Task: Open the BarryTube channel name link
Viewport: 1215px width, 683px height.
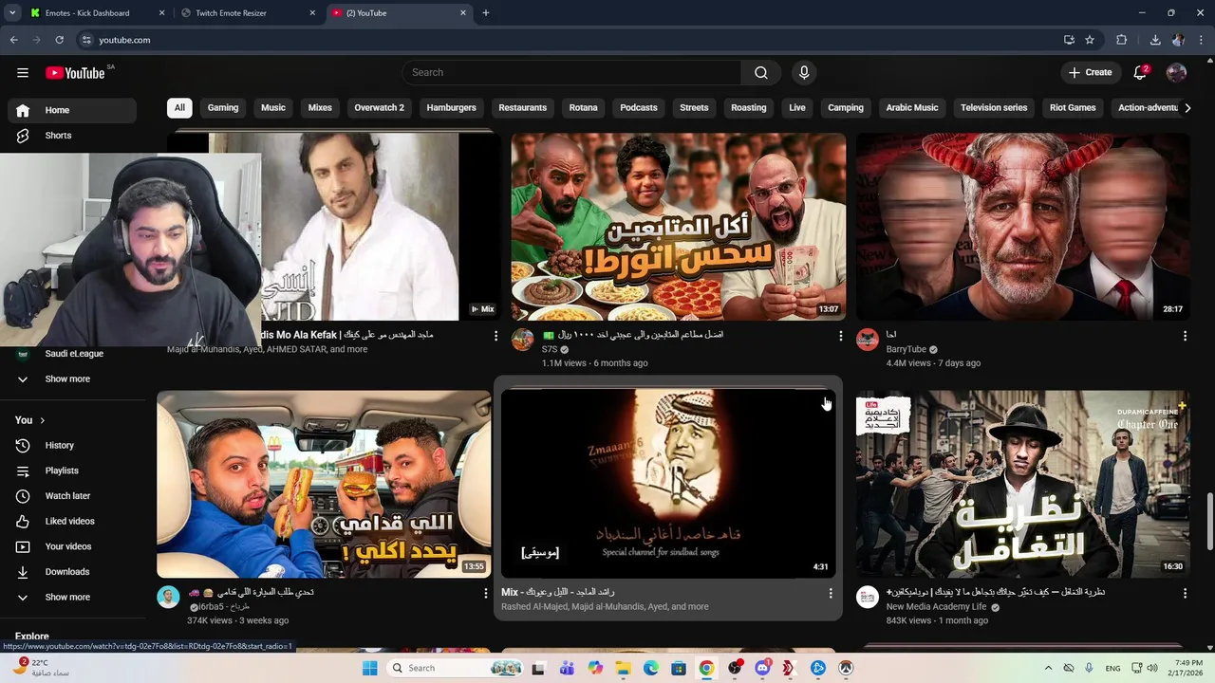Action: (907, 349)
